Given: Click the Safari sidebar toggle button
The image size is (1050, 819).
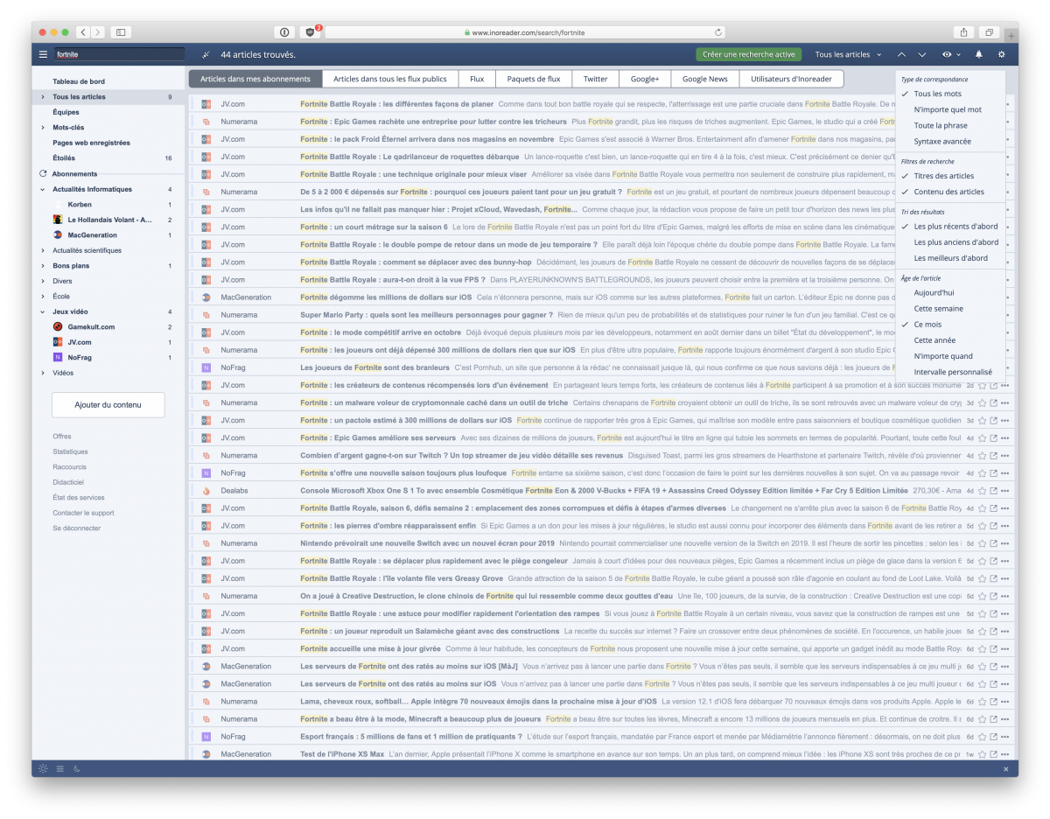Looking at the screenshot, I should coord(120,32).
